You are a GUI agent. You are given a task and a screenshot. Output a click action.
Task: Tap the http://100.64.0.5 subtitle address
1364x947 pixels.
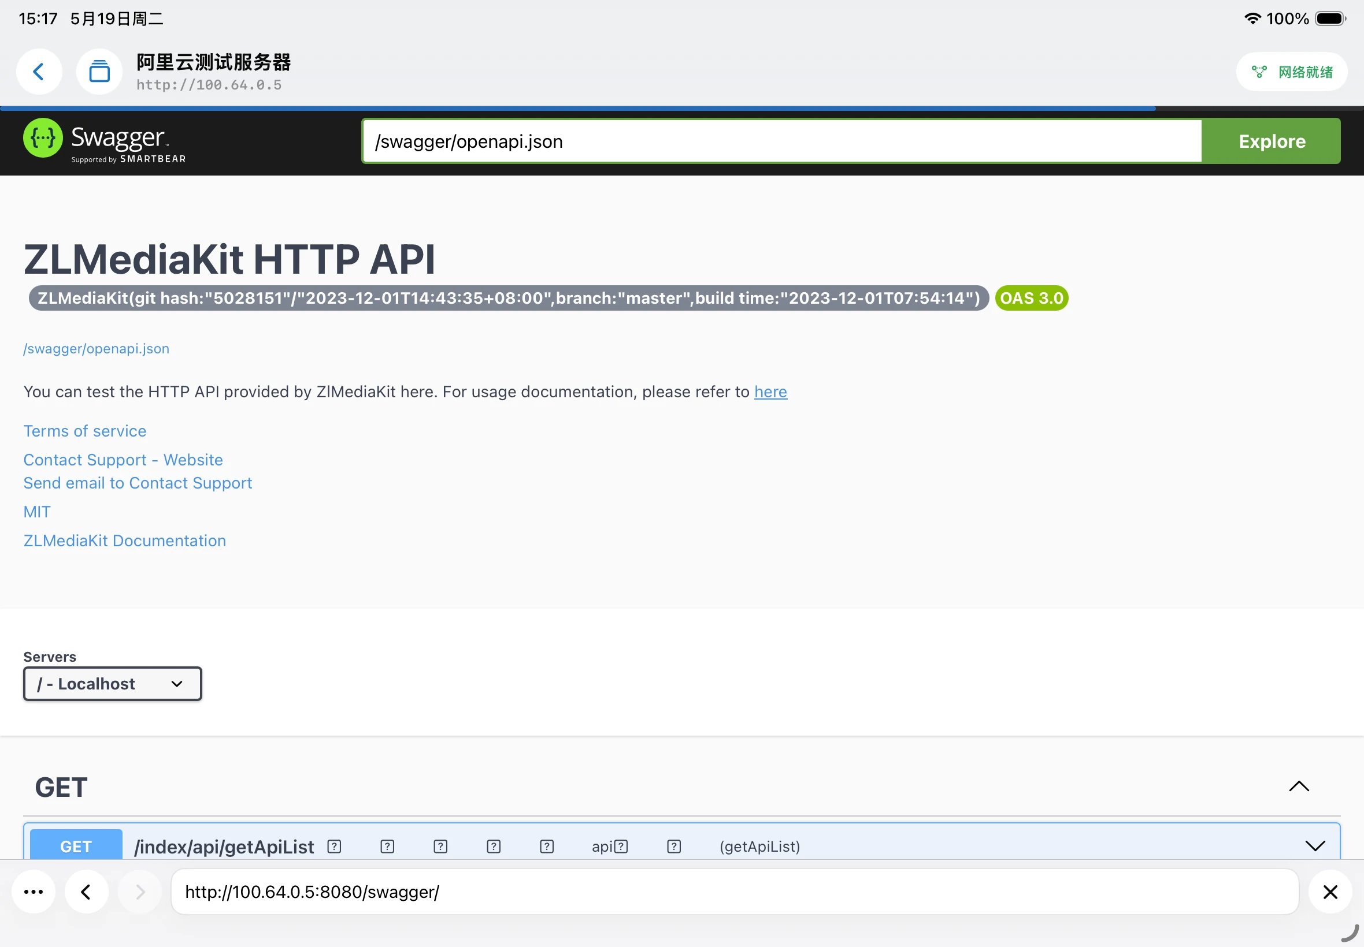(x=209, y=85)
